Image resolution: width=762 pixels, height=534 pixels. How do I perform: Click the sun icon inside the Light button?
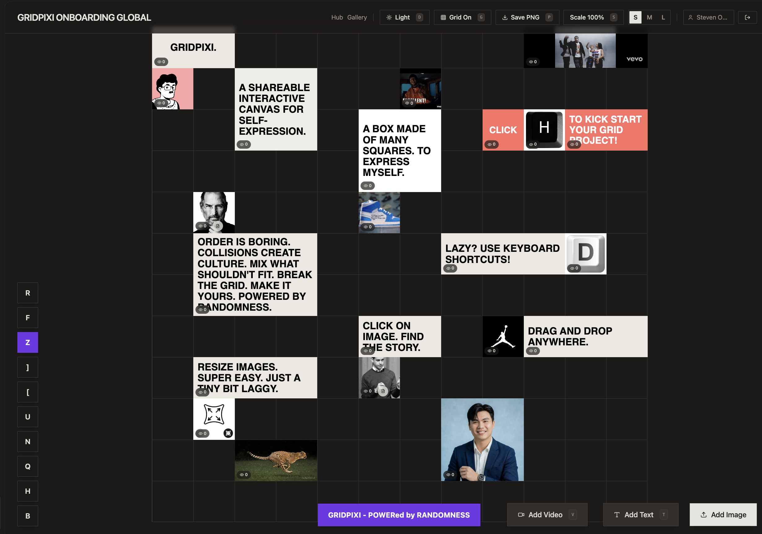coord(389,17)
